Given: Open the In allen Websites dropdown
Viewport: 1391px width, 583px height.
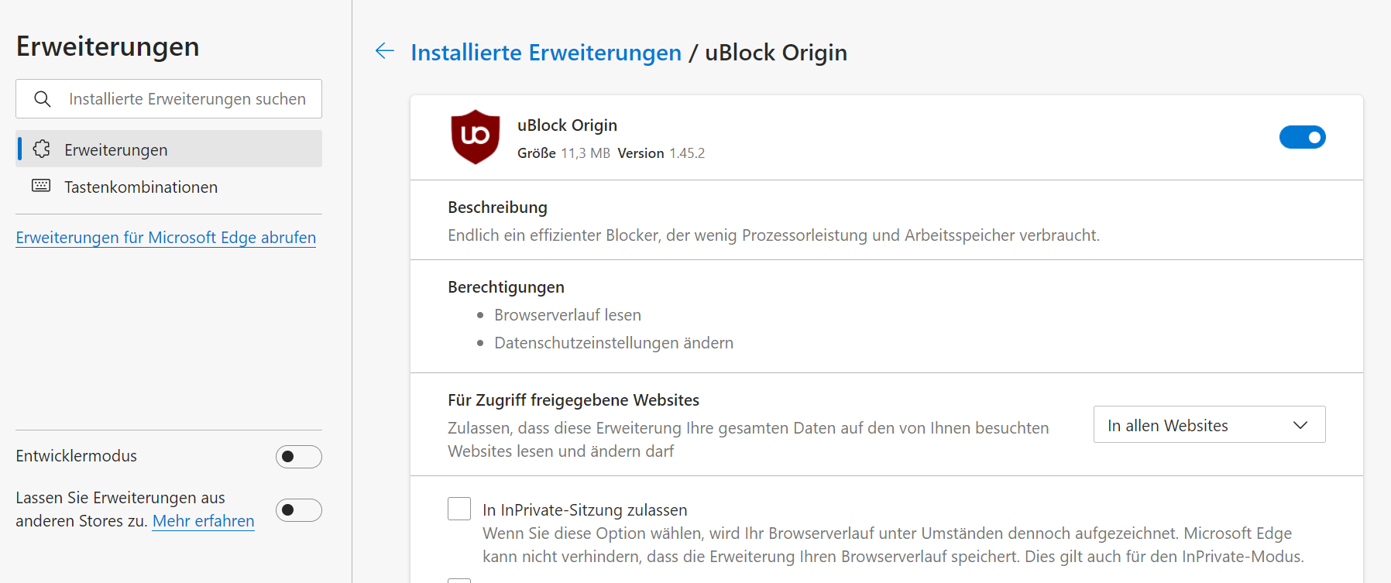Looking at the screenshot, I should pyautogui.click(x=1208, y=425).
